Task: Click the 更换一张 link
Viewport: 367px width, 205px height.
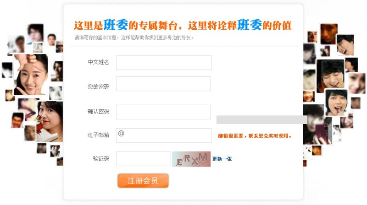Action: click(222, 159)
